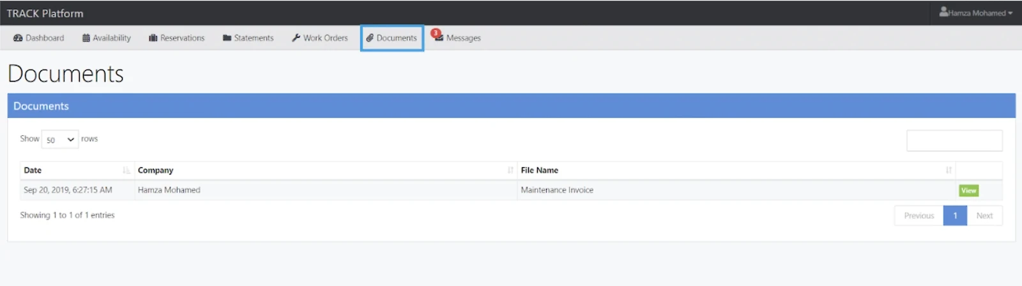1022x286 pixels.
Task: Click the Next page button
Action: click(x=984, y=216)
